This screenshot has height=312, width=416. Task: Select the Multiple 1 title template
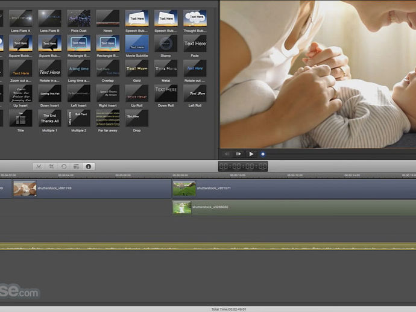click(x=49, y=120)
